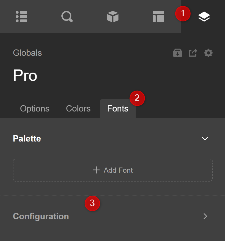
Task: Click the import archive icon
Action: click(x=177, y=53)
